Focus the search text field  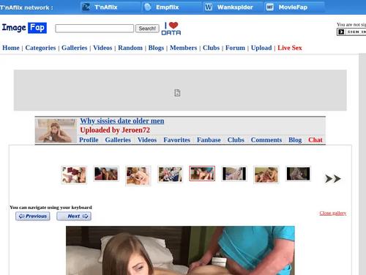(94, 29)
